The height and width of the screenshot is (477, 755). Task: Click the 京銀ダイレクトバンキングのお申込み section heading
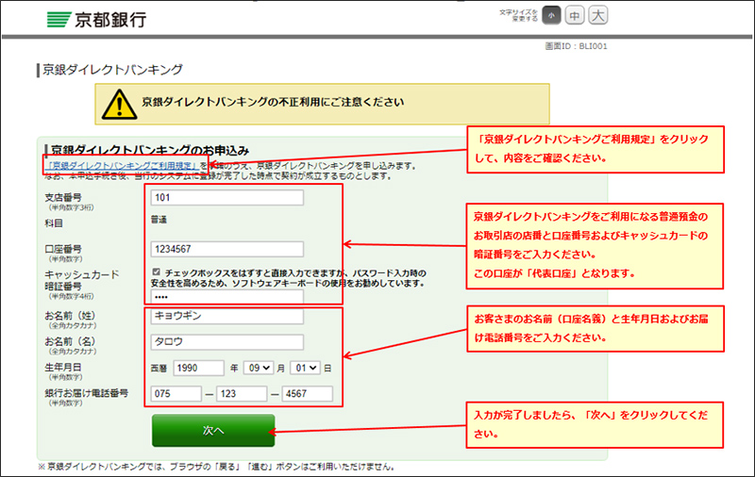(x=150, y=150)
